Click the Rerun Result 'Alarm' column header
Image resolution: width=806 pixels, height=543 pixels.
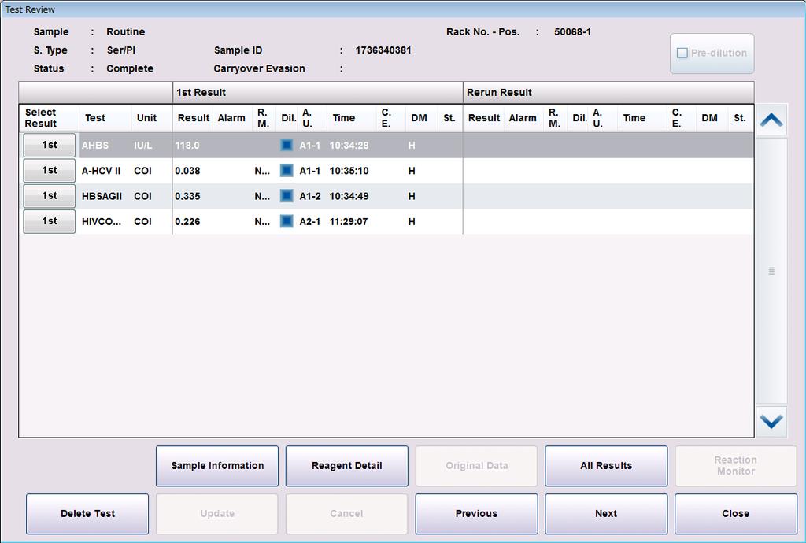(523, 118)
